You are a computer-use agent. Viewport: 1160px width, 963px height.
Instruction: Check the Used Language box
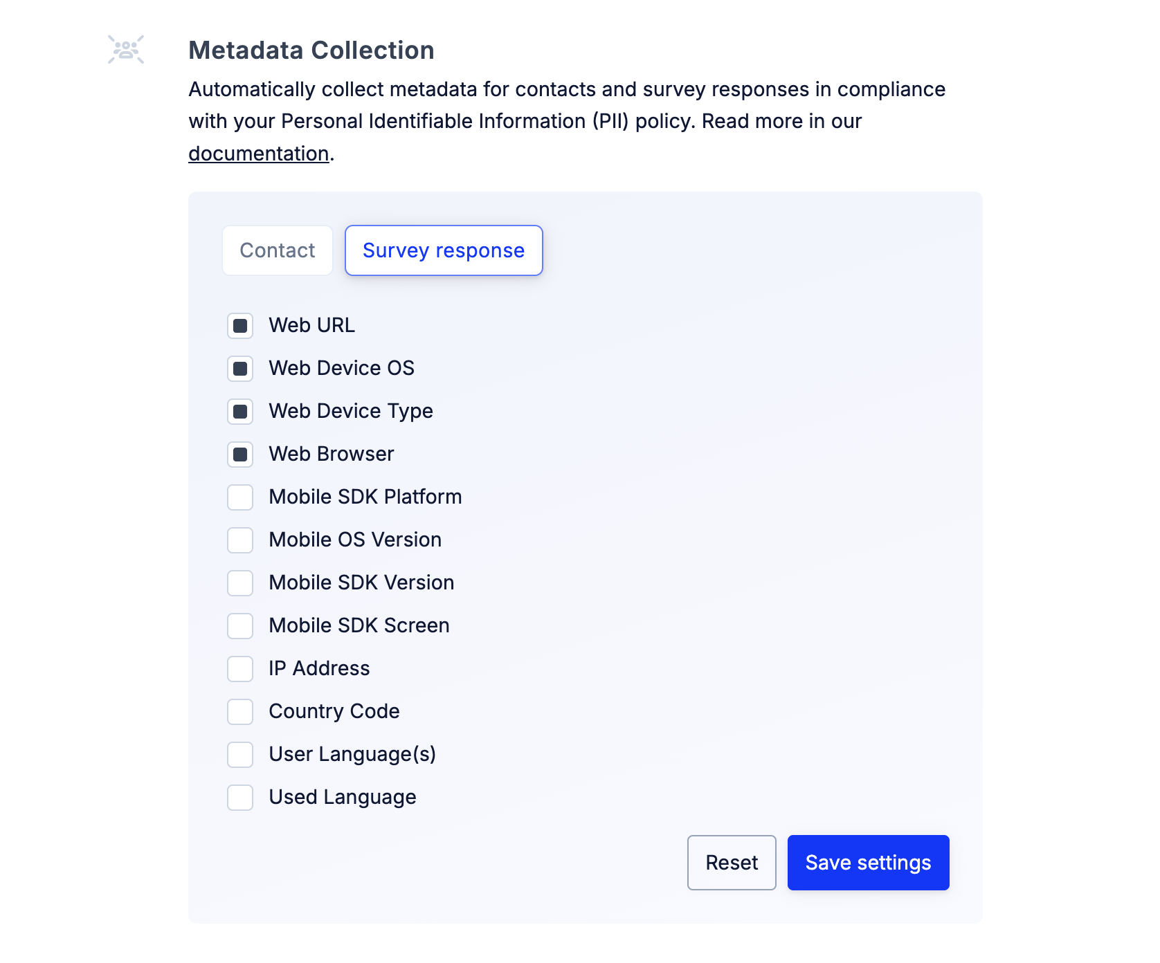(240, 798)
